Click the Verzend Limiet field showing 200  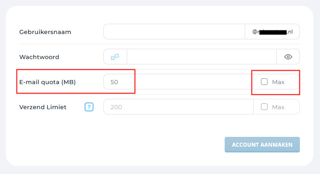tap(179, 107)
